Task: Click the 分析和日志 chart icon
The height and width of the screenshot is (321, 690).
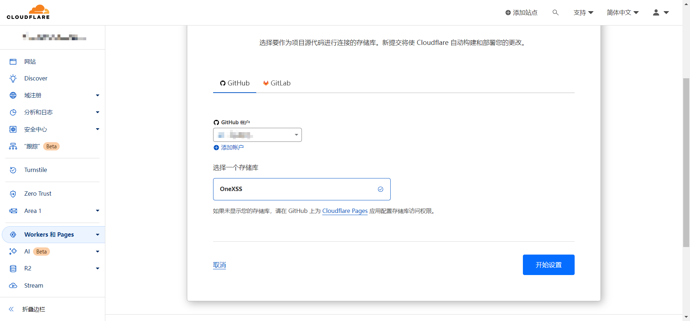Action: 13,112
